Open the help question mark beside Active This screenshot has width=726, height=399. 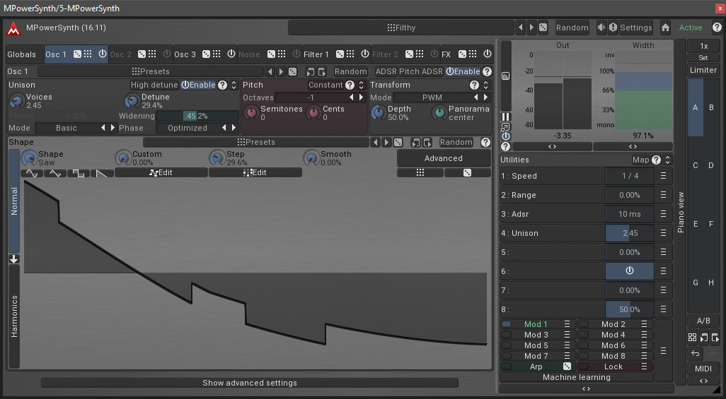coord(717,28)
